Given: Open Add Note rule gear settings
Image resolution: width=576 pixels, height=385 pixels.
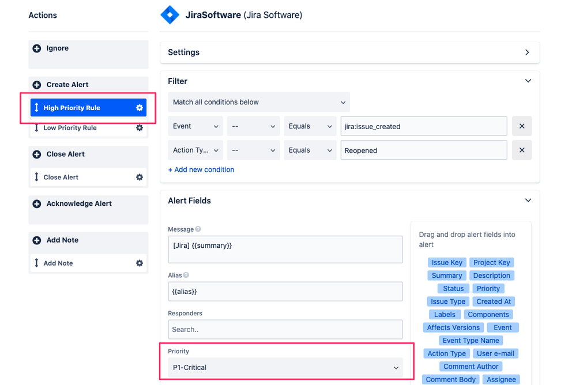Looking at the screenshot, I should pyautogui.click(x=140, y=263).
